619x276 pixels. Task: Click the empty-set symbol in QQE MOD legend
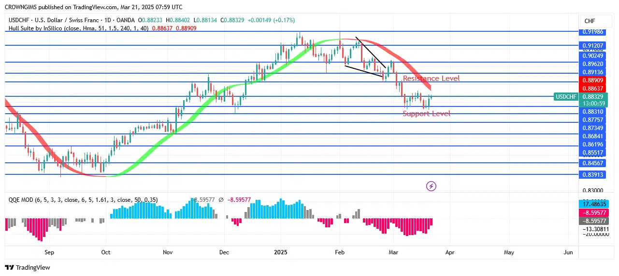[x=221, y=199]
